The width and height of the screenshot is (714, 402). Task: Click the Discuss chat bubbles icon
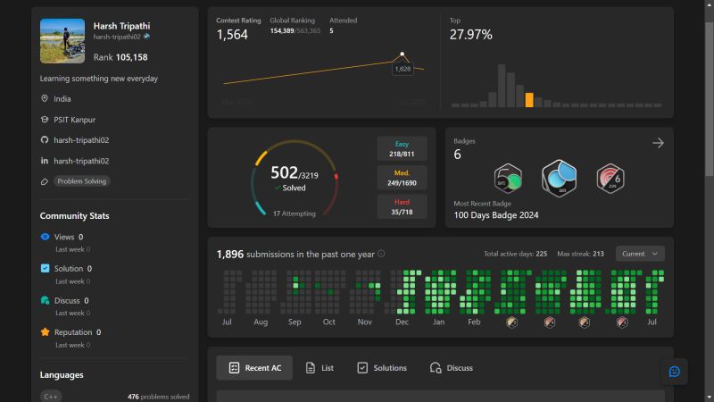[x=45, y=300]
